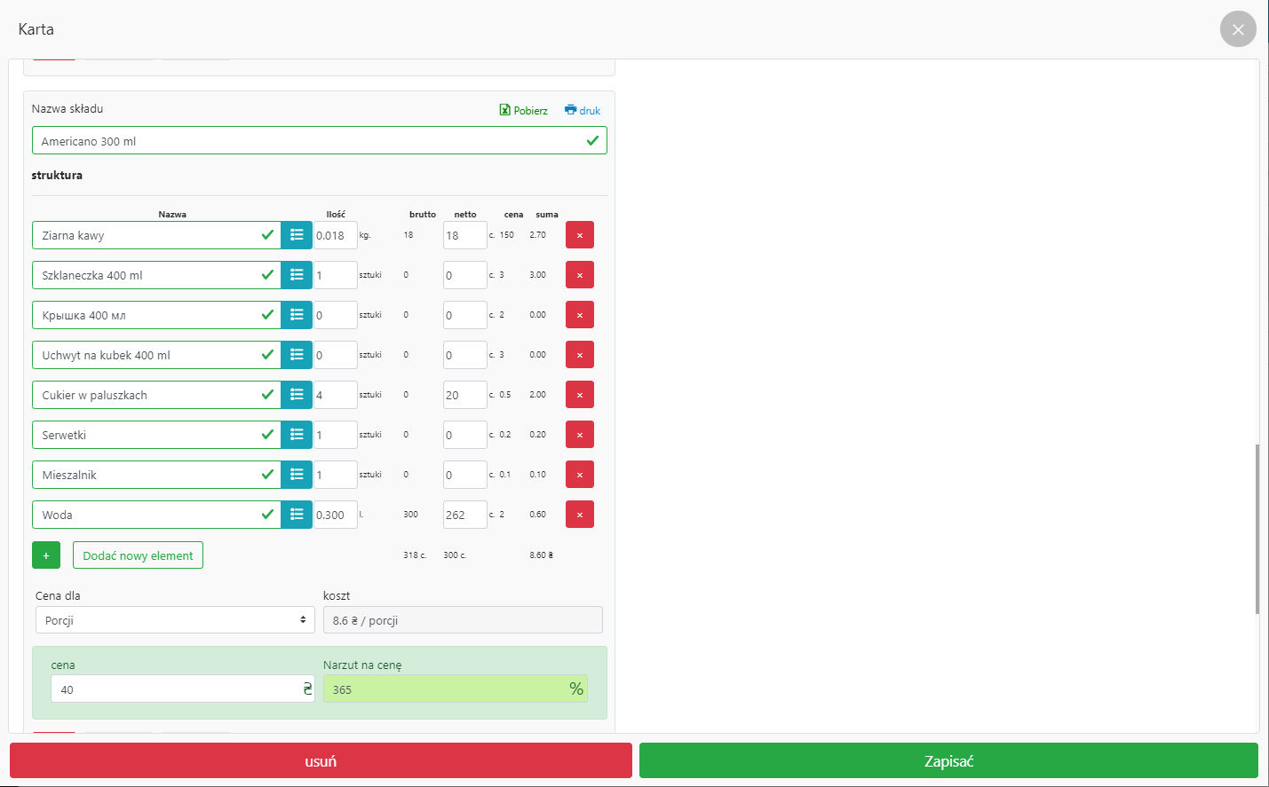1269x787 pixels.
Task: Open list icon beside Ziarna kawy
Action: (297, 235)
